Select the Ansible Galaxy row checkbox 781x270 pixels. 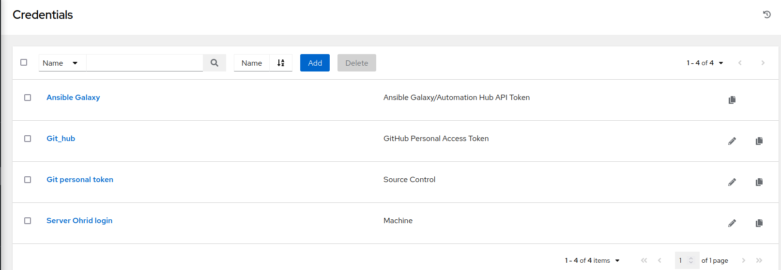[28, 98]
